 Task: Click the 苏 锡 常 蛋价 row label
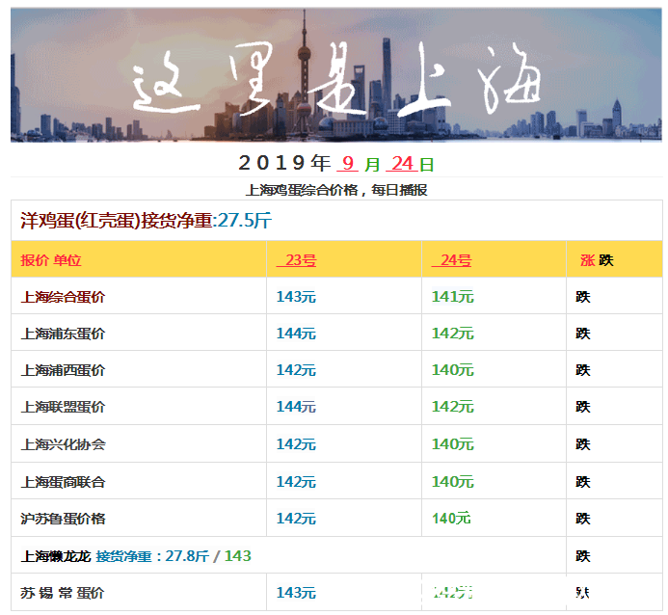63,593
